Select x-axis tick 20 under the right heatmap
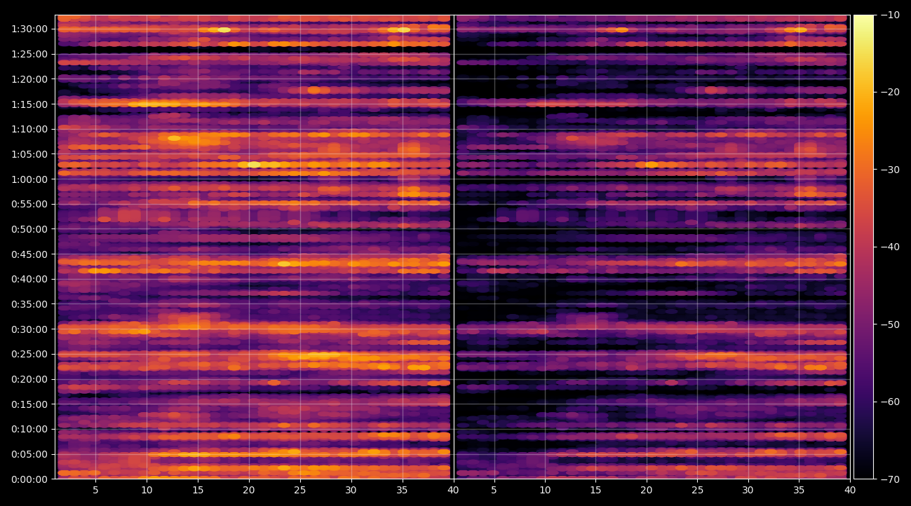Image resolution: width=911 pixels, height=506 pixels. tap(647, 491)
